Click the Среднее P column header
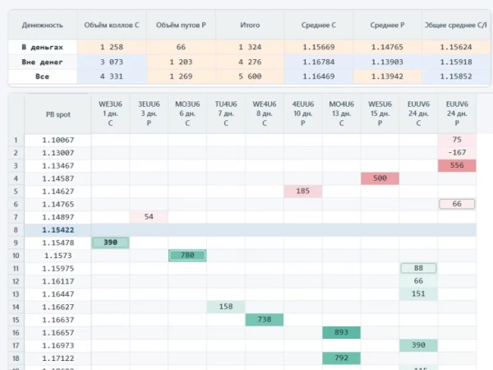Screen dimensions: 493x370 click(x=387, y=25)
